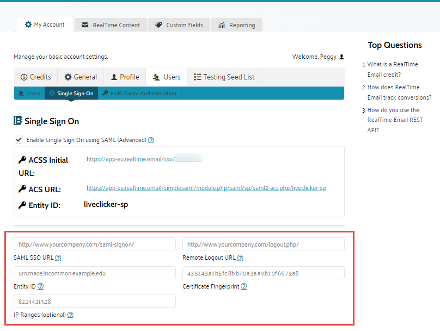Open the Reporting tab

point(236,25)
